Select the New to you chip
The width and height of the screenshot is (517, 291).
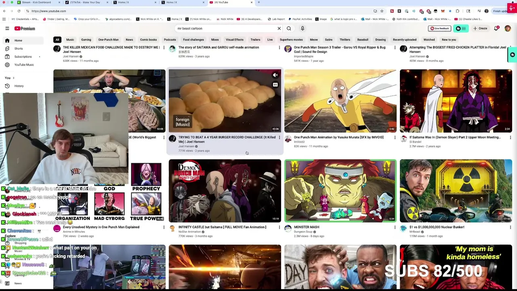click(x=449, y=40)
